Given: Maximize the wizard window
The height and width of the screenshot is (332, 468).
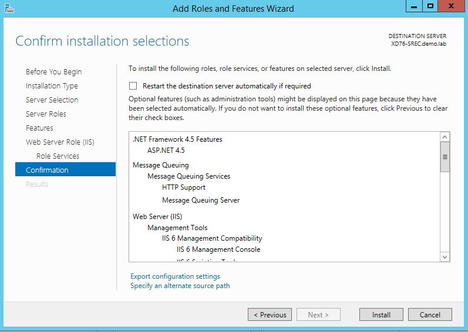Looking at the screenshot, I should pyautogui.click(x=430, y=6).
